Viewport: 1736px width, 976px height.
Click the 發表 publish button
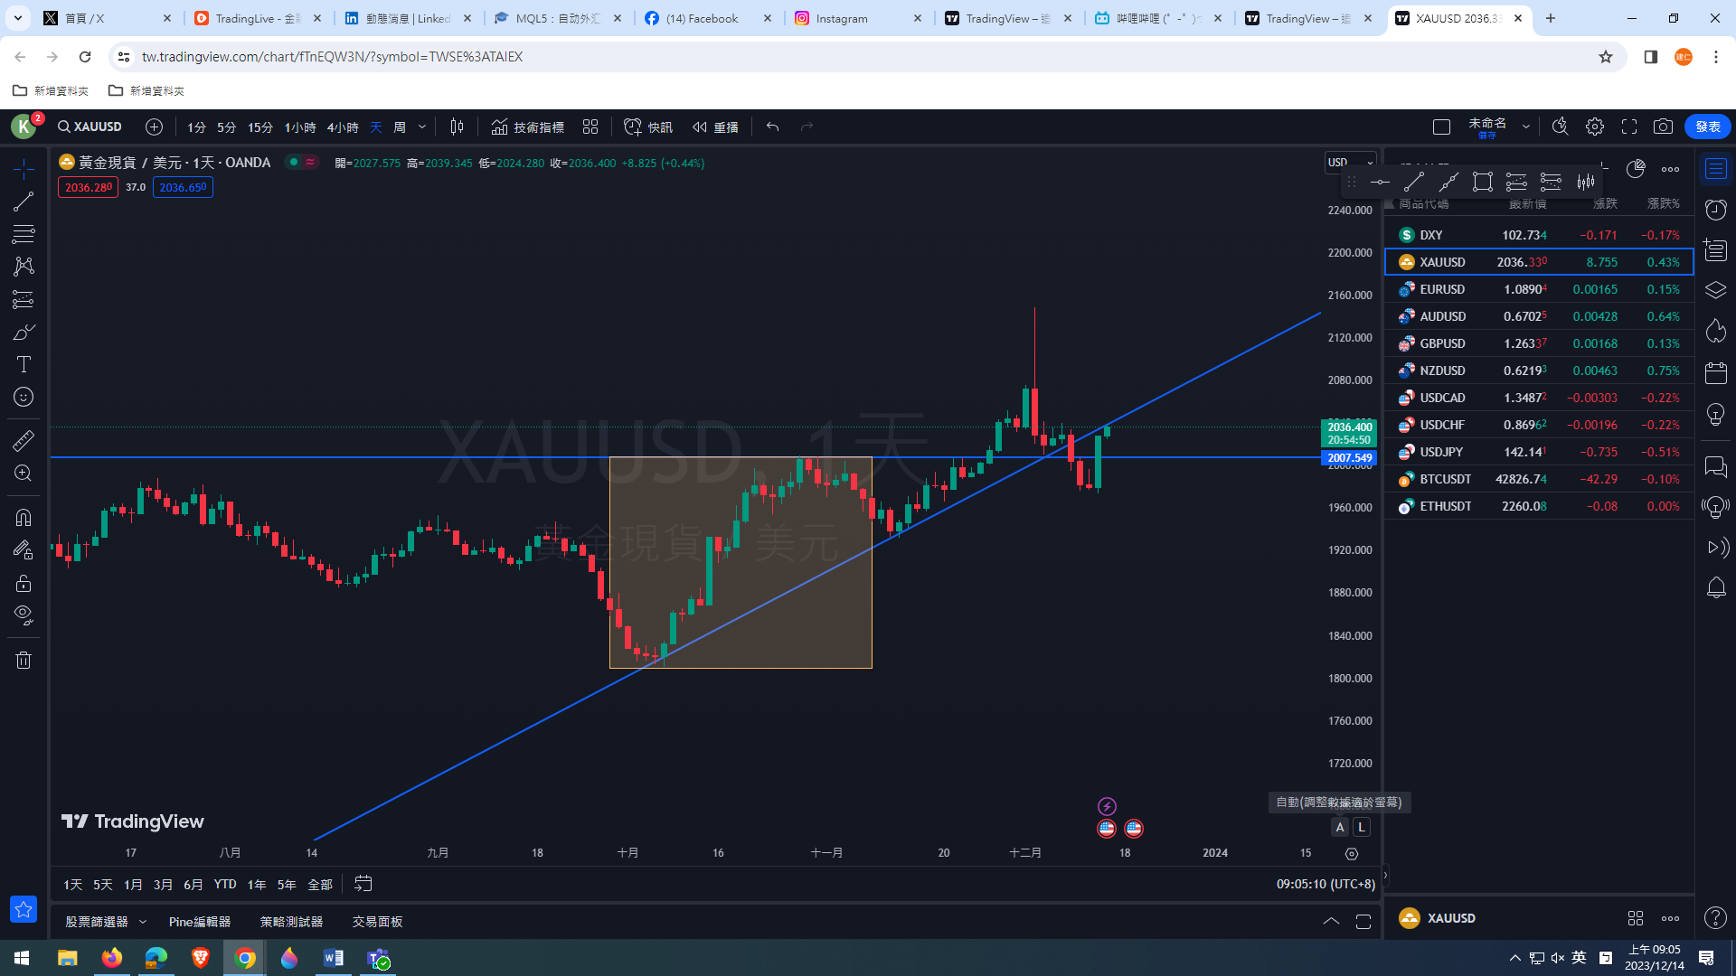[1708, 127]
